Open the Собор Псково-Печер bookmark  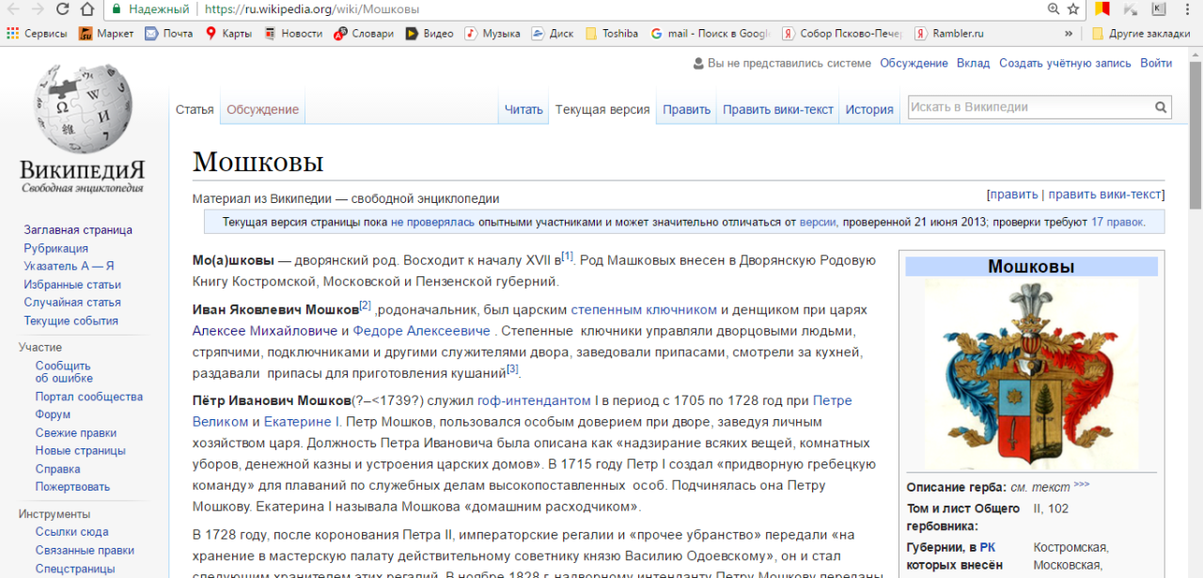[841, 33]
